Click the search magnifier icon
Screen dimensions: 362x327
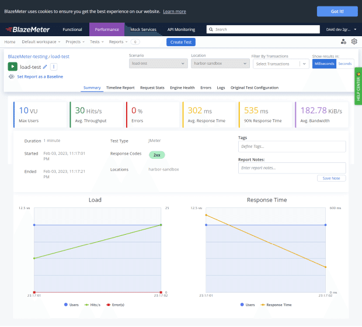coord(211,29)
